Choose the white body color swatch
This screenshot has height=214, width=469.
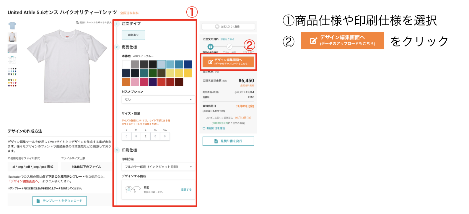(x=126, y=64)
